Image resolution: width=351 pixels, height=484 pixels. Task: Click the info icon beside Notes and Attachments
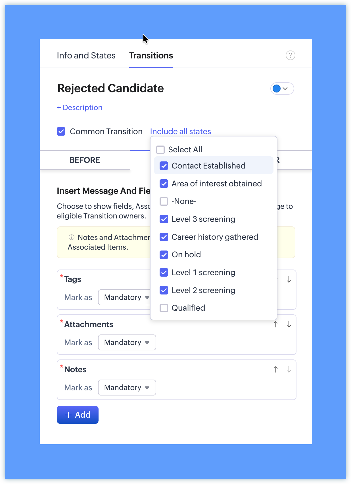tap(72, 237)
